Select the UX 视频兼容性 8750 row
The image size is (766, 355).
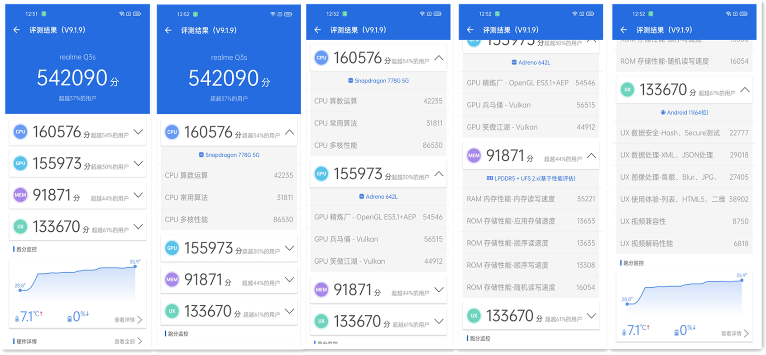tap(685, 222)
